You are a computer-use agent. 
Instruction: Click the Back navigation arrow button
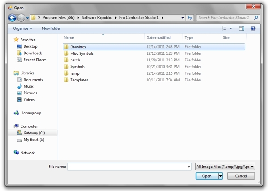[13, 18]
